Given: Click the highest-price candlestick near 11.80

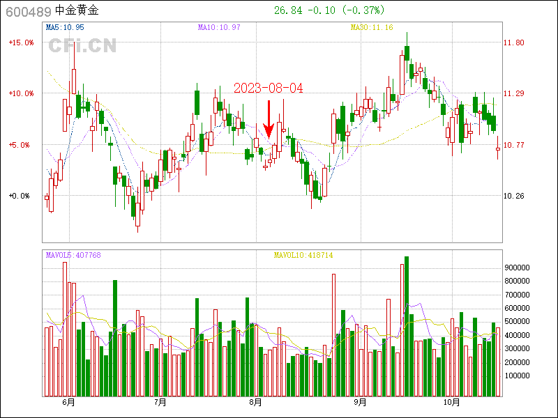Looking at the screenshot, I should [x=407, y=54].
